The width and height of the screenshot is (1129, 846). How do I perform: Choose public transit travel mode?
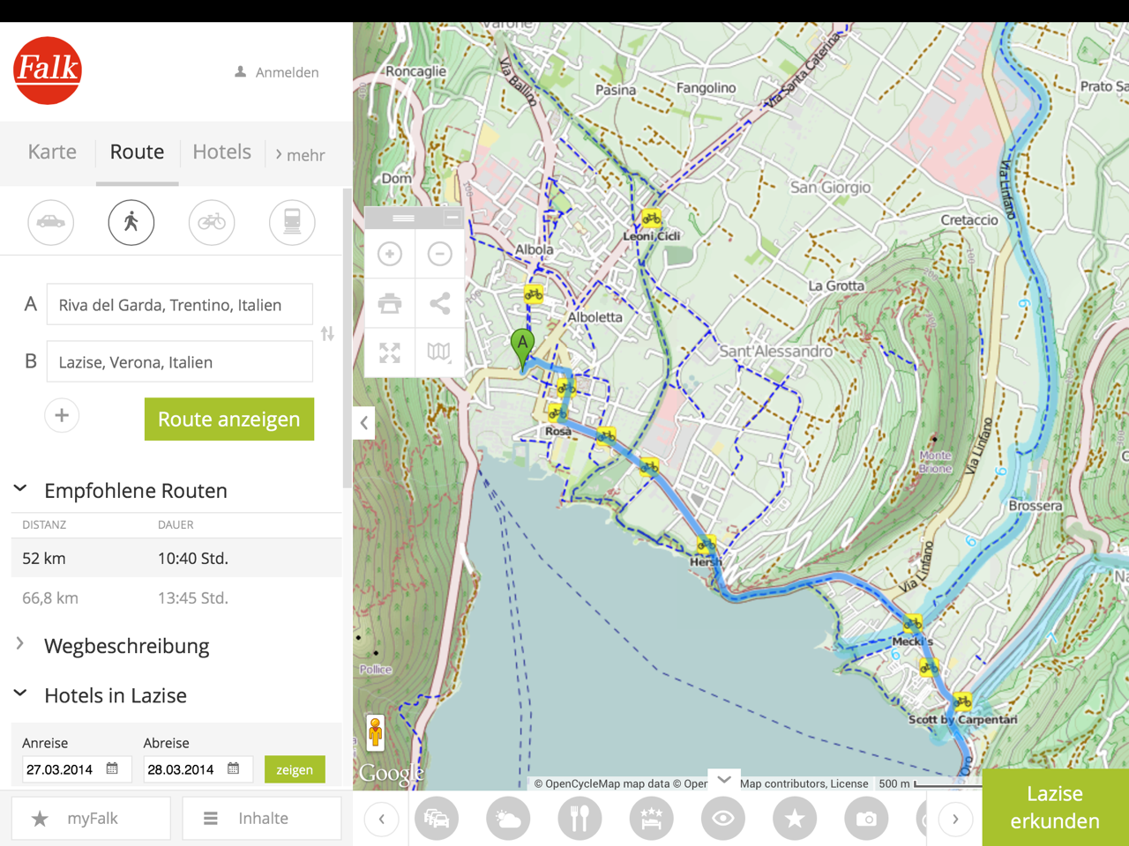(292, 222)
